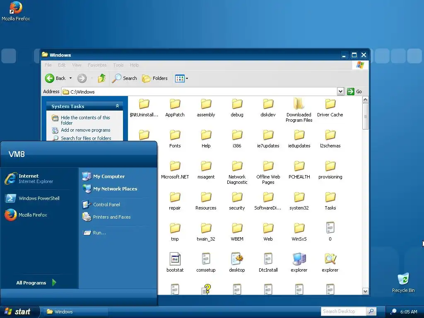Select the $NtUninstall folder
Viewport: 424px width, 318px height.
click(x=144, y=108)
